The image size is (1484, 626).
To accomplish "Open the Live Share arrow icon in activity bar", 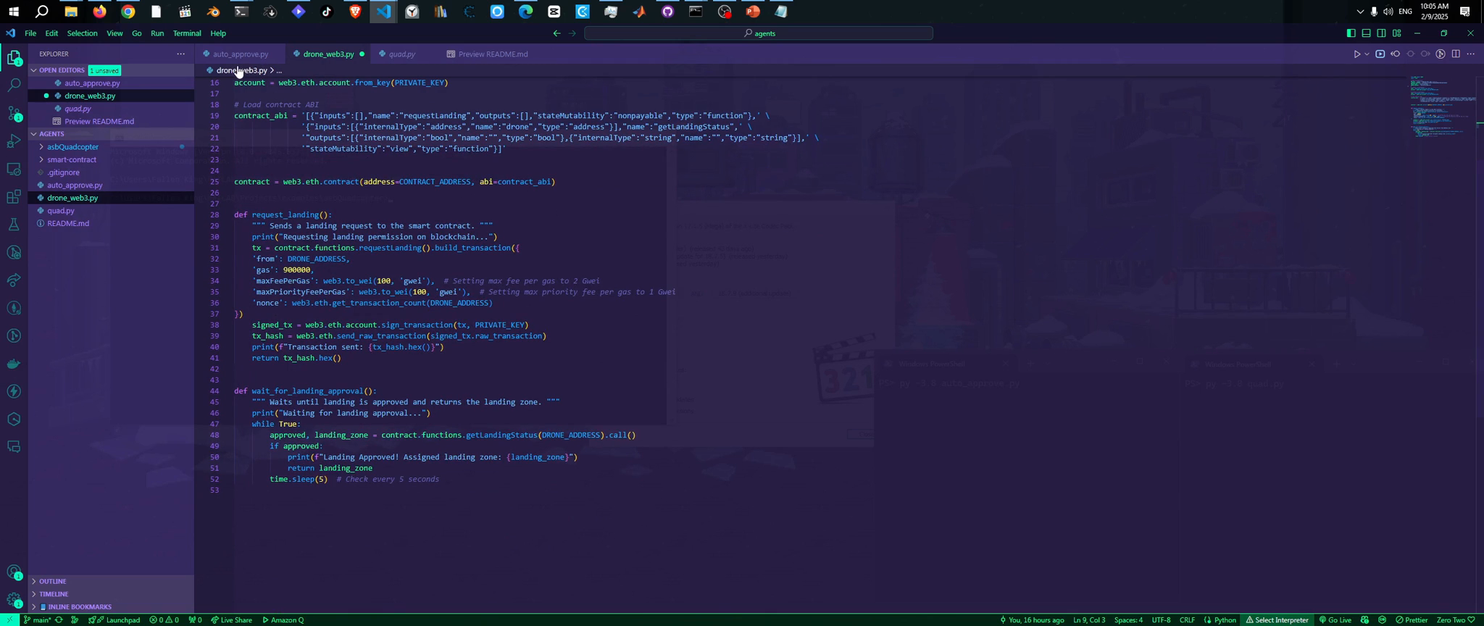I will pyautogui.click(x=14, y=280).
